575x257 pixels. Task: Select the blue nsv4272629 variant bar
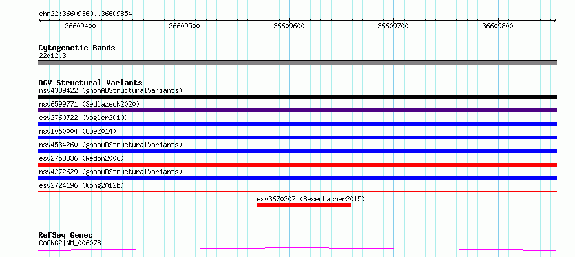(297, 178)
